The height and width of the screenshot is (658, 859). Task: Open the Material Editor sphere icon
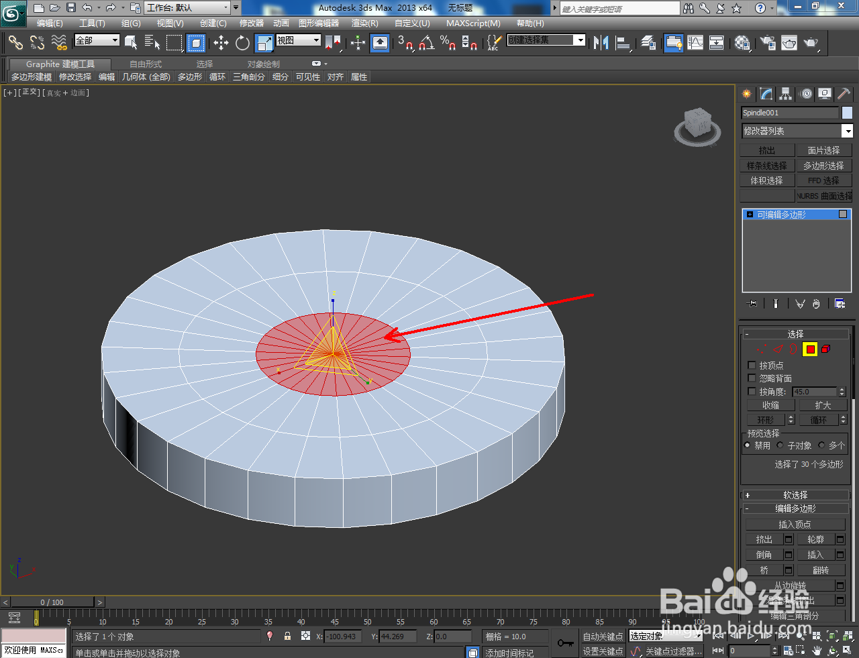pyautogui.click(x=742, y=43)
